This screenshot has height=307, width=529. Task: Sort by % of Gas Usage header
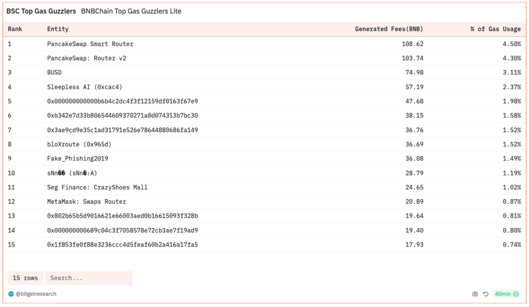tap(495, 29)
